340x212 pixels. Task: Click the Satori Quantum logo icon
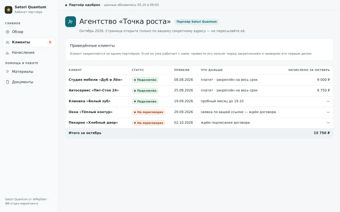pos(8,10)
